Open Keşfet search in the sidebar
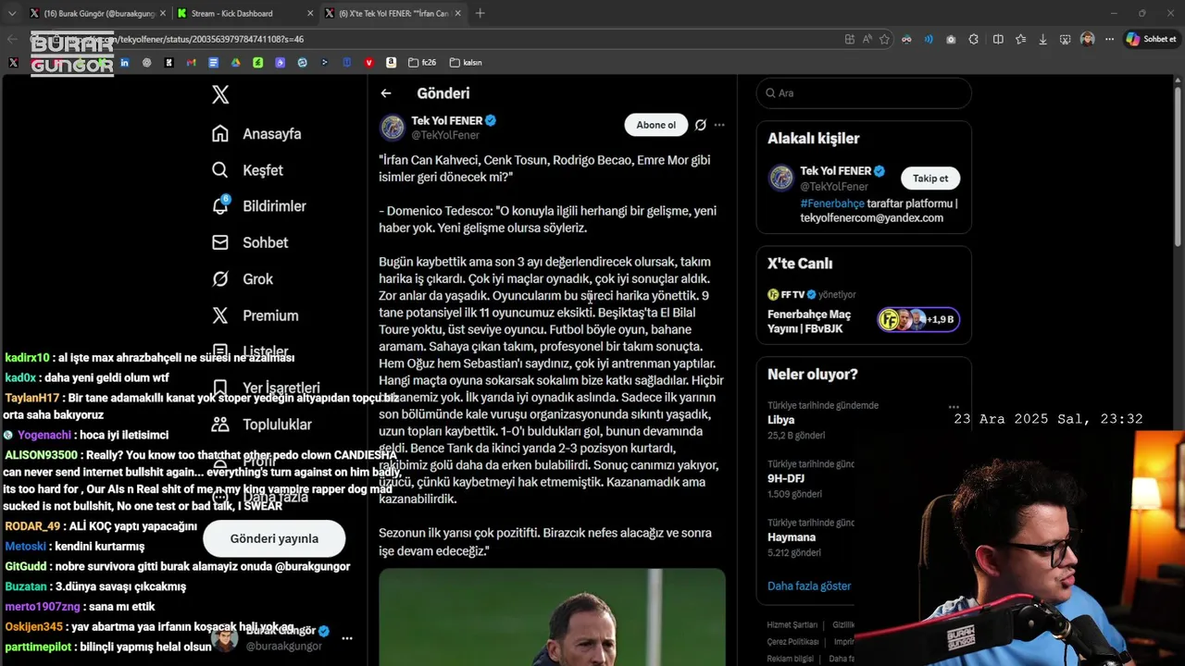The width and height of the screenshot is (1185, 666). [247, 170]
